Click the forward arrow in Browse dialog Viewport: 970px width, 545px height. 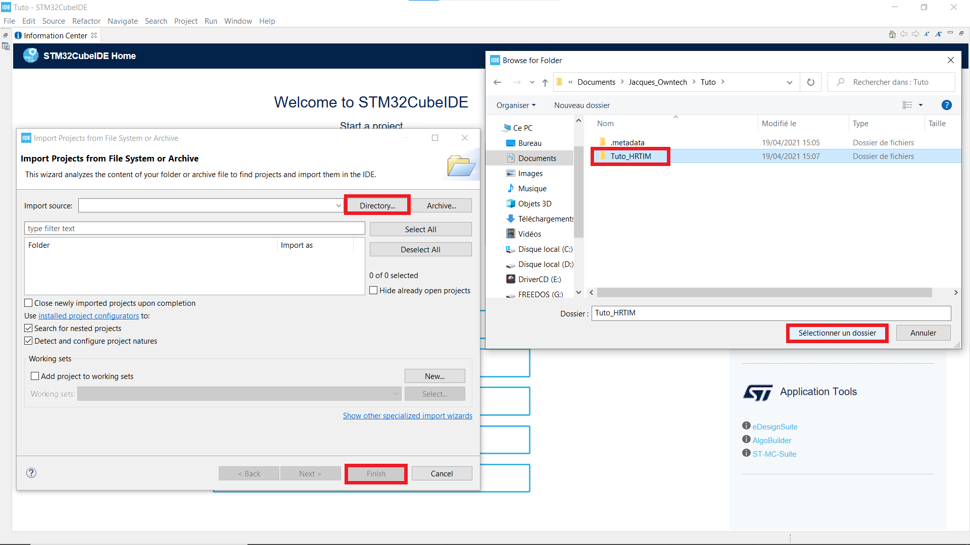tap(517, 82)
